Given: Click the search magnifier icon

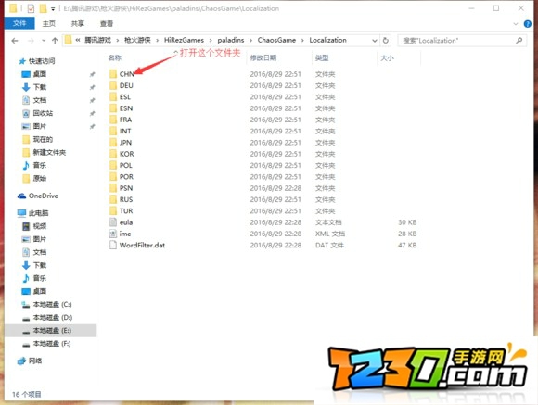Looking at the screenshot, I should pyautogui.click(x=519, y=41).
